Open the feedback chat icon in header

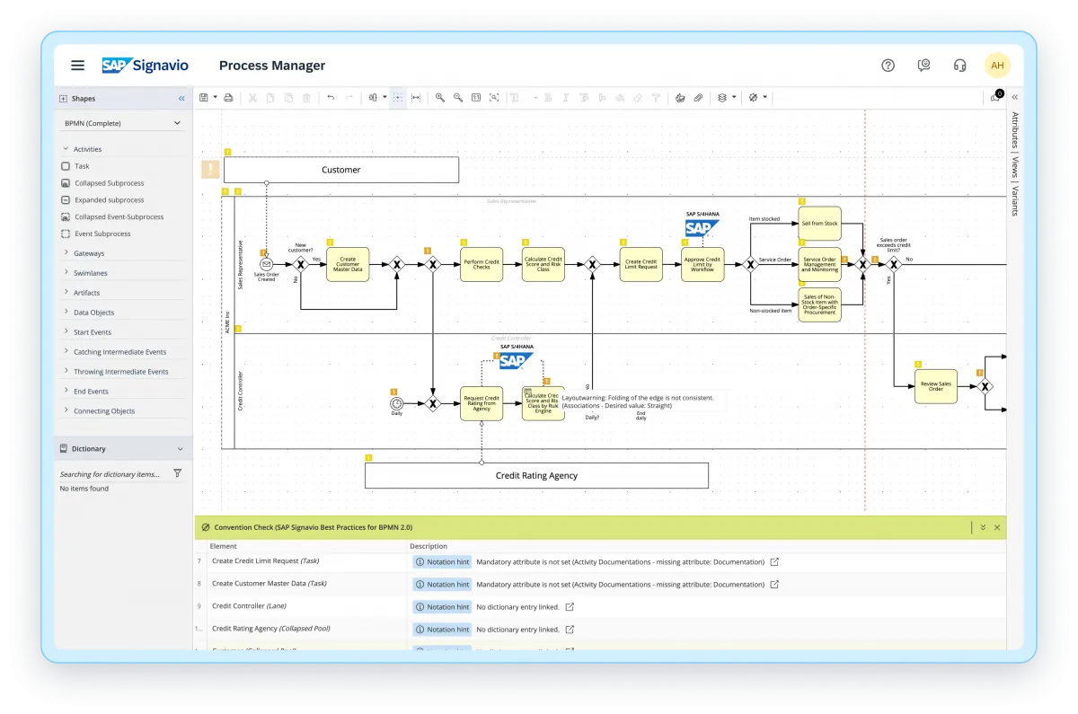coord(923,66)
